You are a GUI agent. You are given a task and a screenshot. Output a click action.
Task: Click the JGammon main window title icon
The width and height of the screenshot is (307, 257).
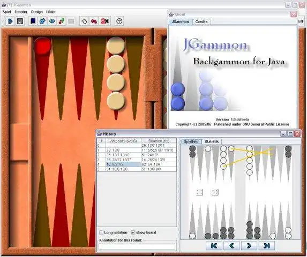tap(4, 5)
